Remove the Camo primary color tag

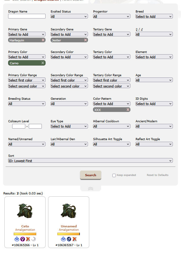pos(43,63)
